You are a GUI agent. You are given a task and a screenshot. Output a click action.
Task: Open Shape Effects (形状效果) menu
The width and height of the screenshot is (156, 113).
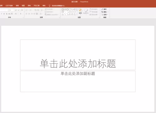[94, 14]
